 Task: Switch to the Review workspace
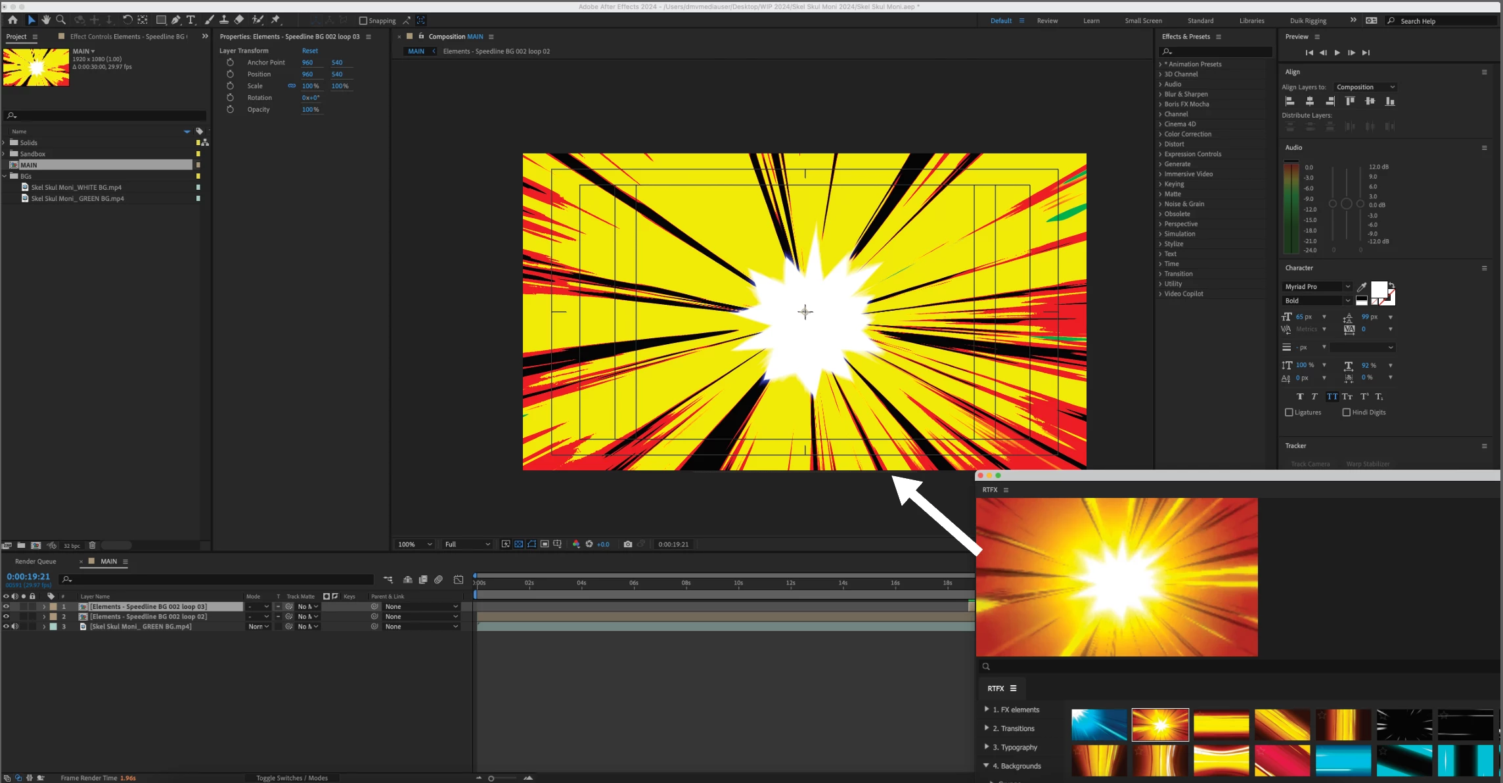click(x=1047, y=21)
